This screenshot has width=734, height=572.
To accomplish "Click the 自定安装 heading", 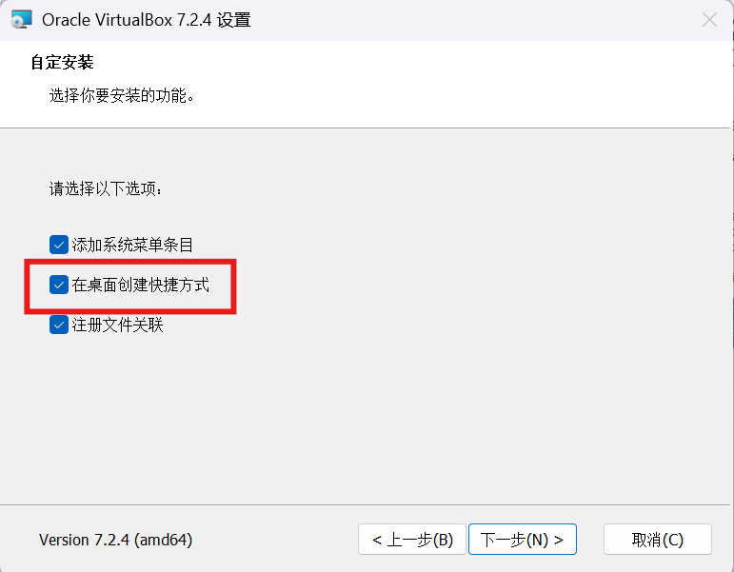I will (62, 62).
